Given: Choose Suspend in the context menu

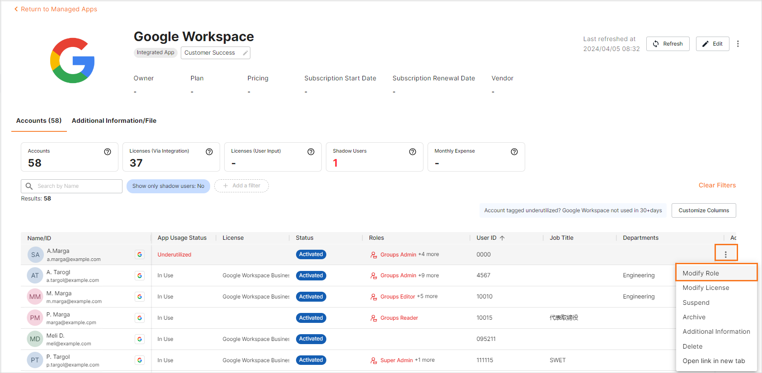Looking at the screenshot, I should pos(716,303).
